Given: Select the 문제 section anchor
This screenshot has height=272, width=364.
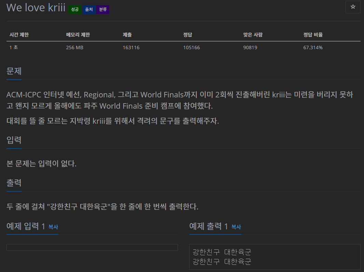Looking at the screenshot, I should [x=13, y=71].
